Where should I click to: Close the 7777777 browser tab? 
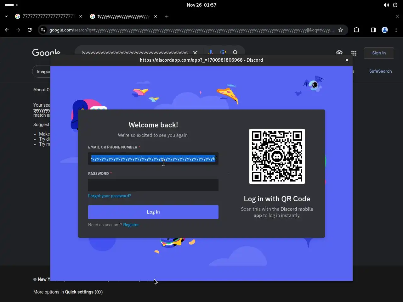coord(81,16)
